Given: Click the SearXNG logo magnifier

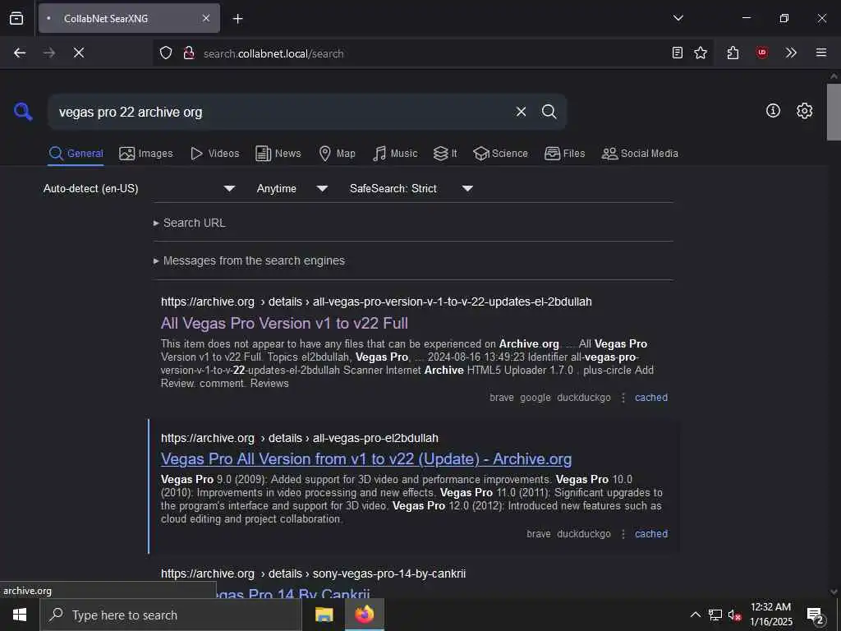Looking at the screenshot, I should pos(23,112).
